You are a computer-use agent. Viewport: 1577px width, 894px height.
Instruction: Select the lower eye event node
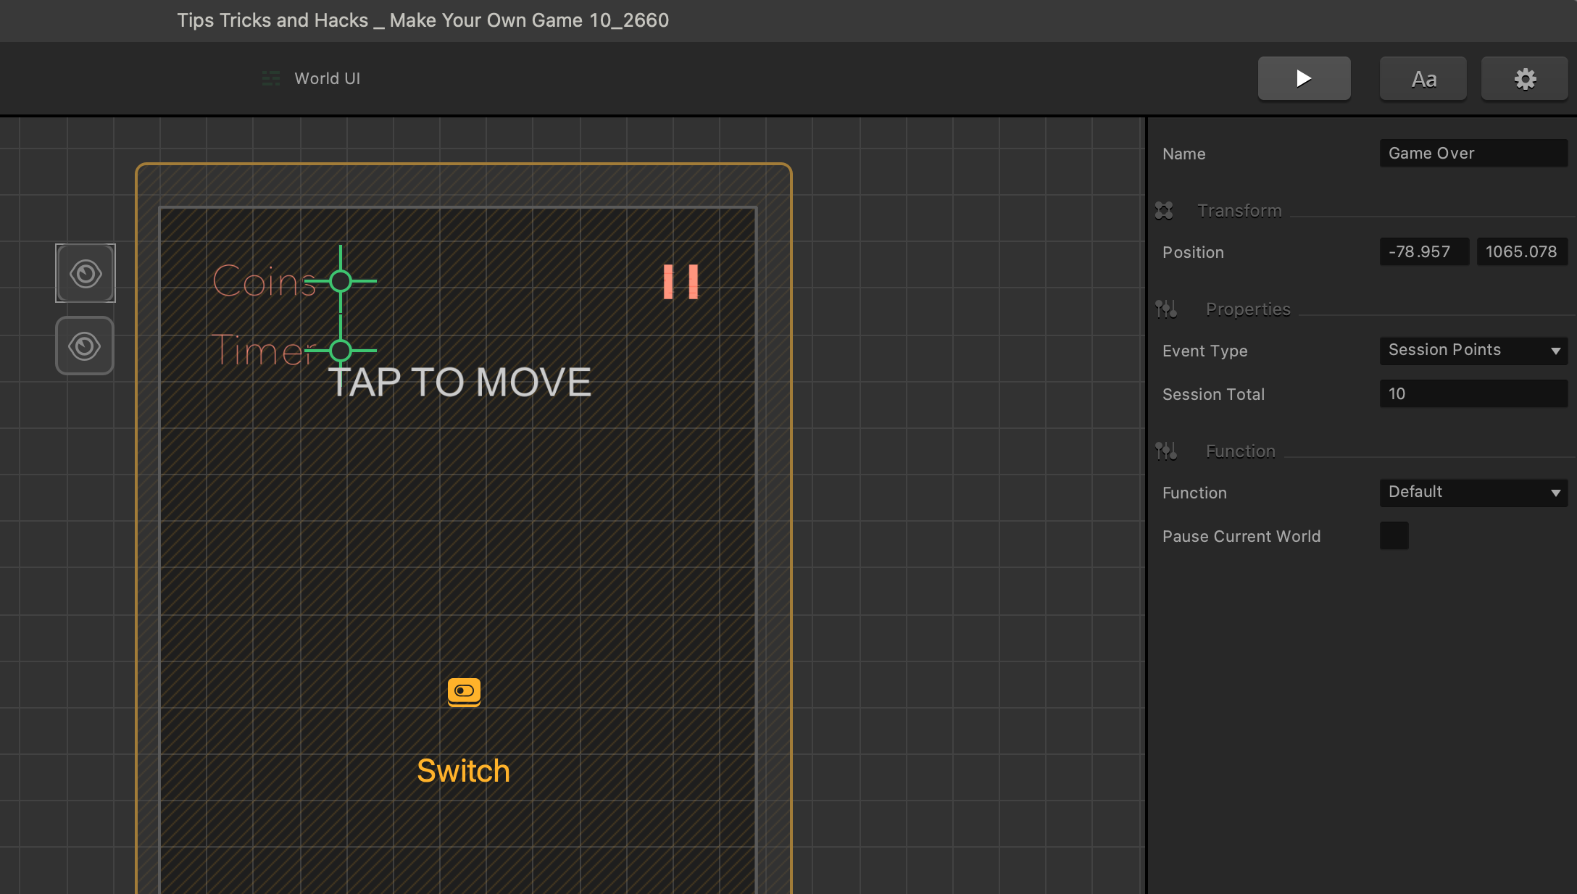[85, 346]
